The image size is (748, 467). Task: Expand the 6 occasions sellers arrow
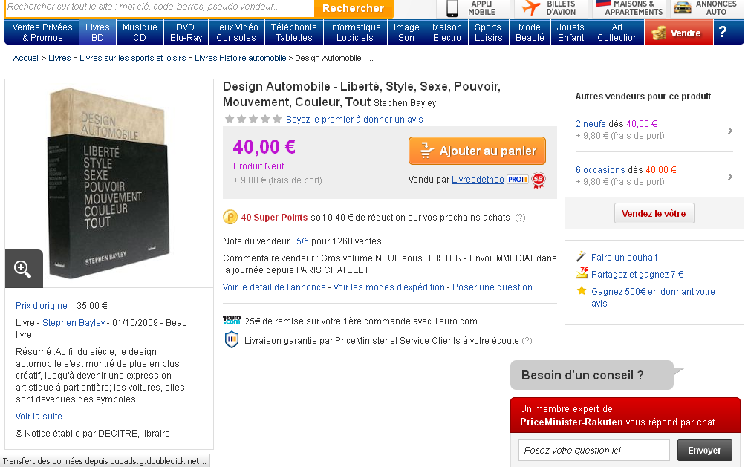point(730,177)
